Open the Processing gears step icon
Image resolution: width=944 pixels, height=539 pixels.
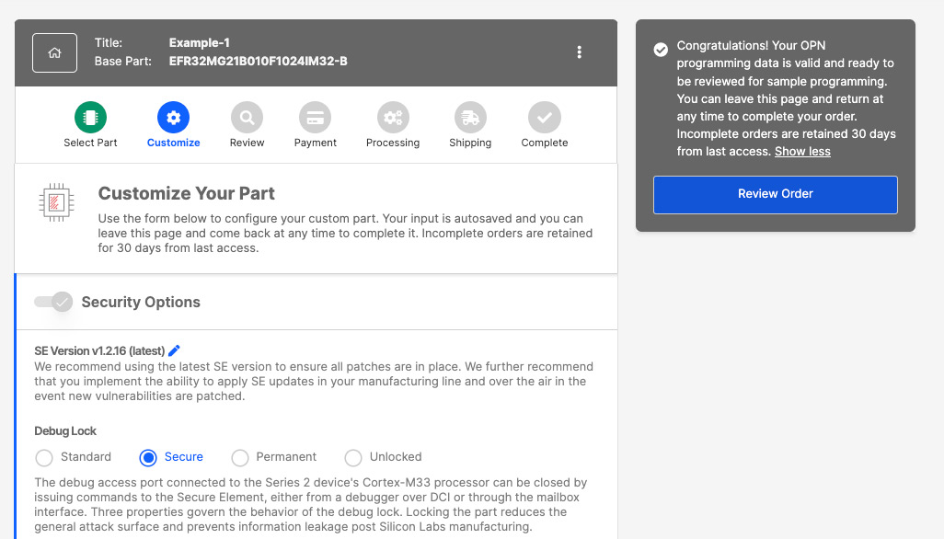pyautogui.click(x=393, y=118)
